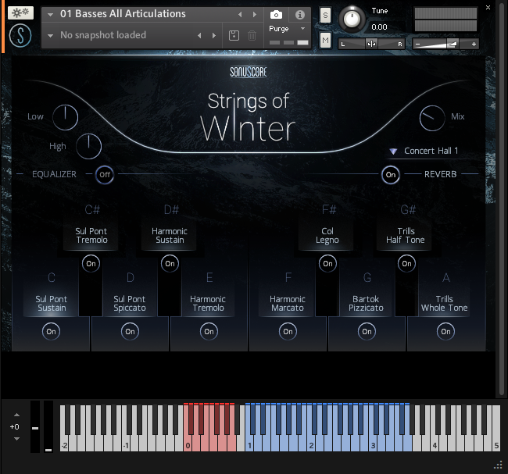
Task: Select the Trills Half Tone G# articulation
Action: [405, 235]
